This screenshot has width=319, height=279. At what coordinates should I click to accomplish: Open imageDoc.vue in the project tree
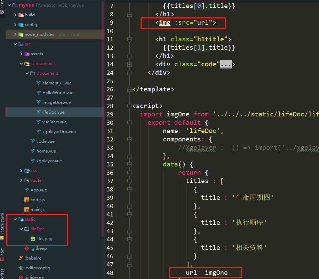[x=56, y=102]
